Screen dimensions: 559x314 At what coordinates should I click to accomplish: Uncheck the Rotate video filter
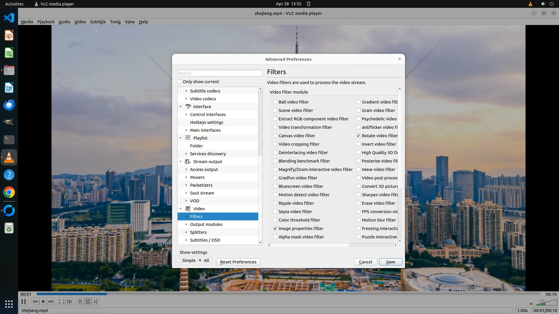point(358,136)
